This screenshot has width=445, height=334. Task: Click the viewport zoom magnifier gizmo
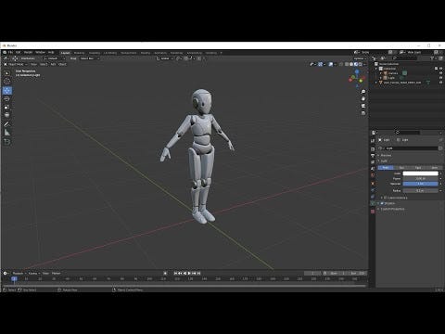click(363, 92)
